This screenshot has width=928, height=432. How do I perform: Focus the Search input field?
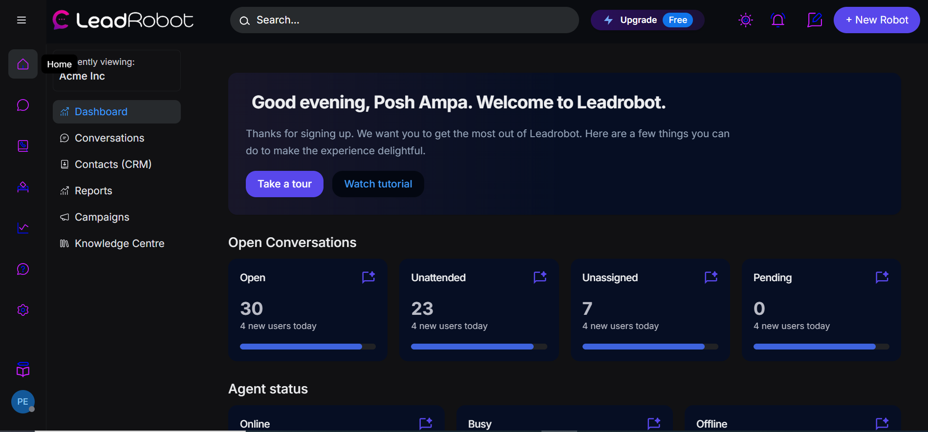click(405, 20)
